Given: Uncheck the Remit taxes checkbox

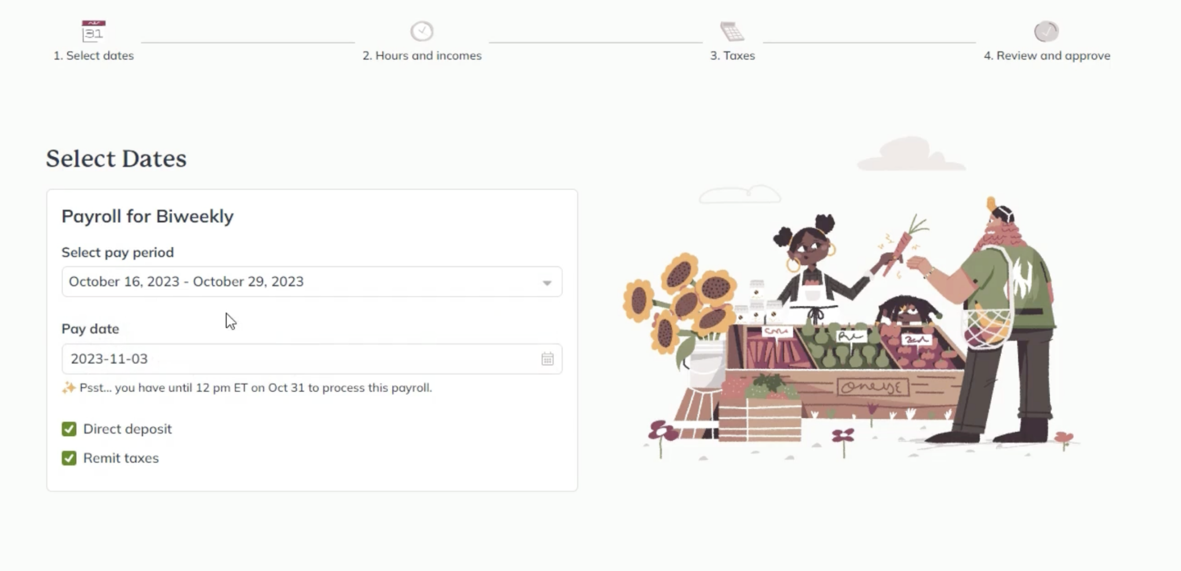Looking at the screenshot, I should (x=69, y=458).
